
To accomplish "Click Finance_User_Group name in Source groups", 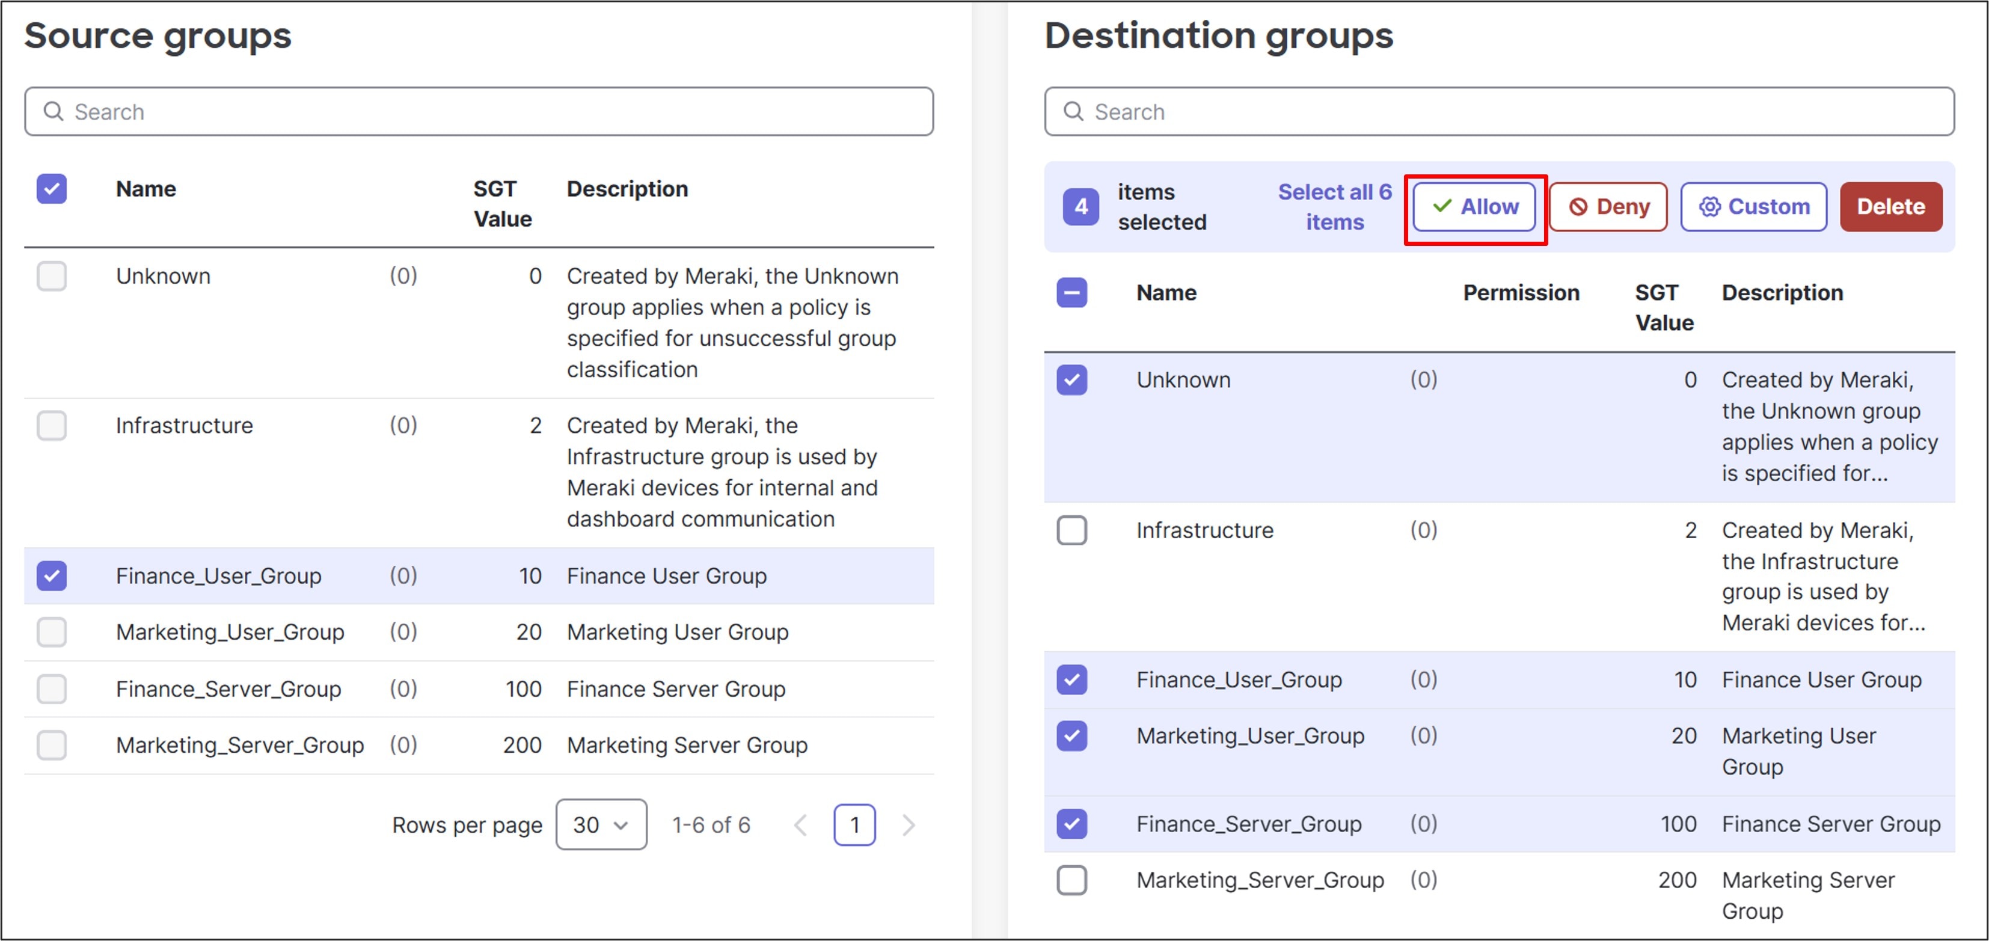I will [218, 576].
